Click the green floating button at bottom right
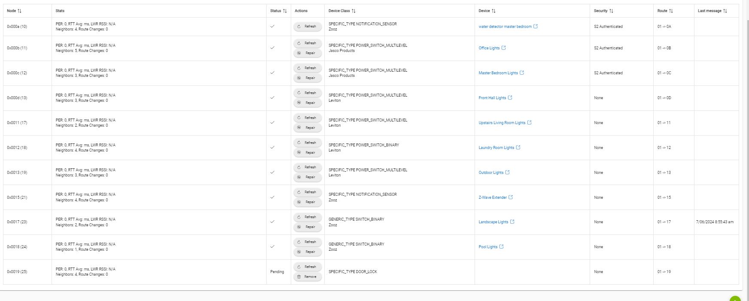The image size is (749, 301). click(x=735, y=299)
